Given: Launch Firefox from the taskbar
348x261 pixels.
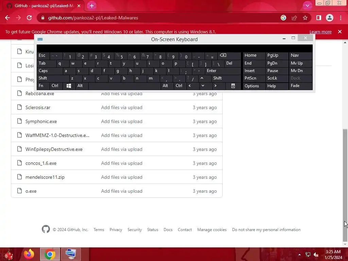Looking at the screenshot, I should (29, 254).
